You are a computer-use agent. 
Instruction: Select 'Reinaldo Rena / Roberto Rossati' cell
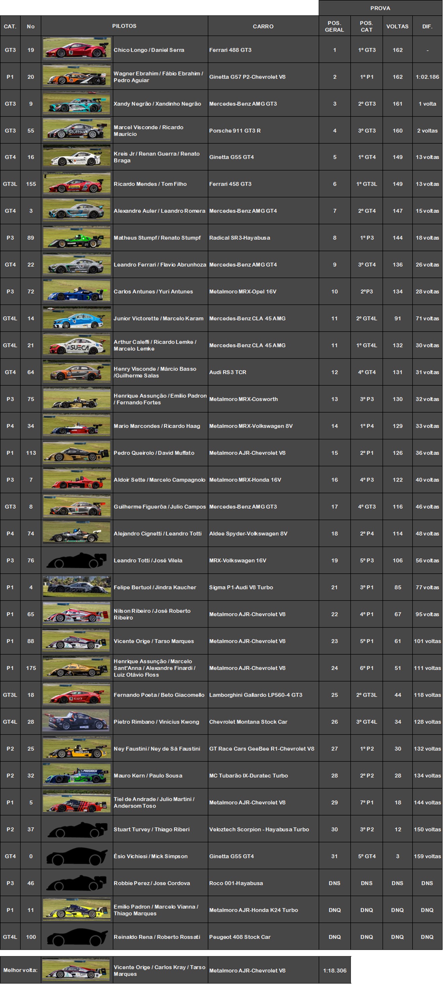(161, 937)
